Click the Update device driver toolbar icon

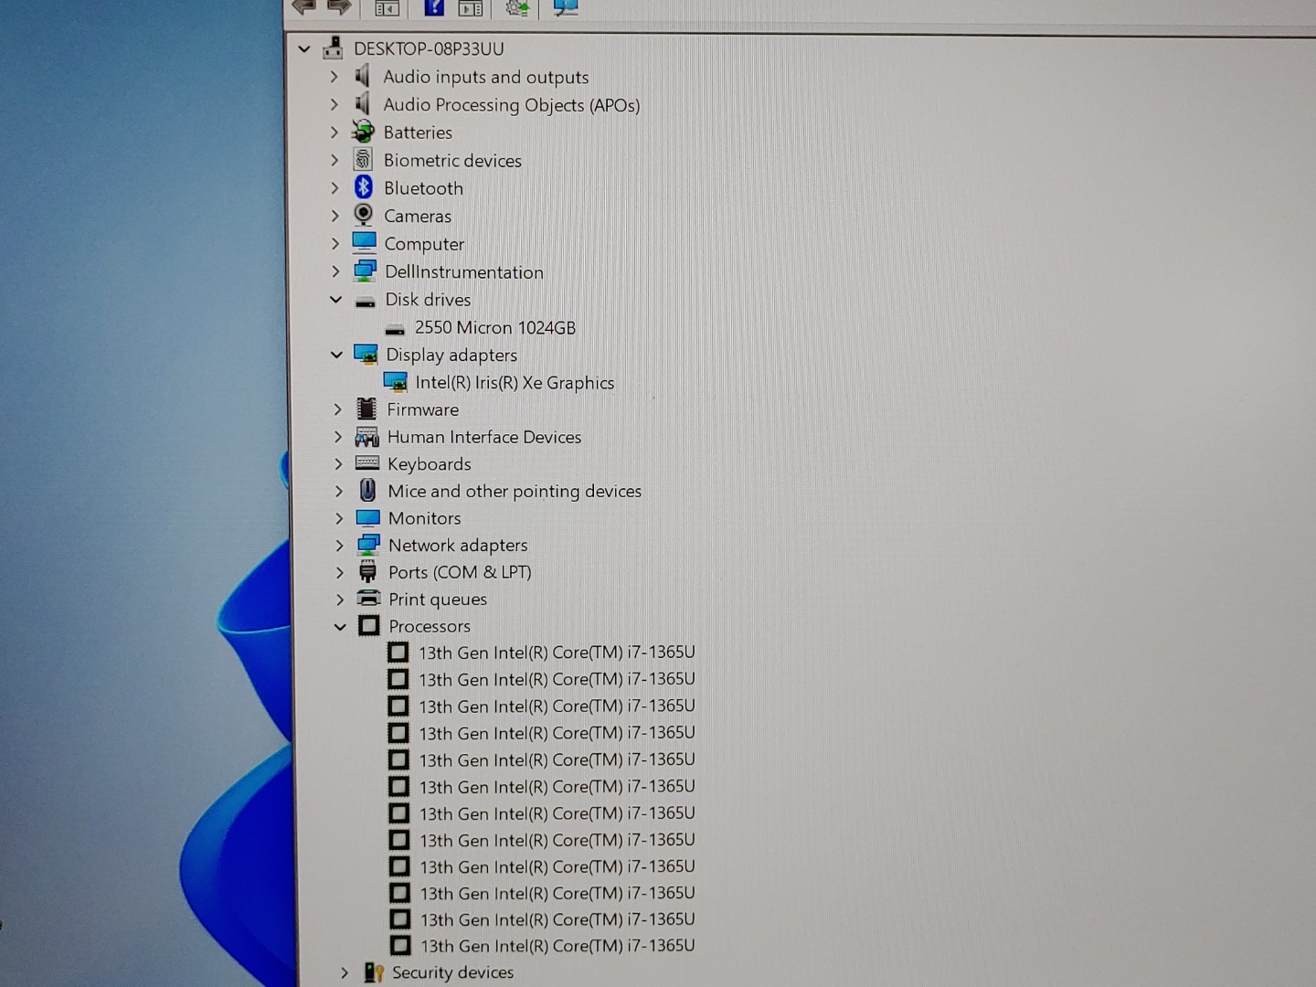click(x=517, y=7)
